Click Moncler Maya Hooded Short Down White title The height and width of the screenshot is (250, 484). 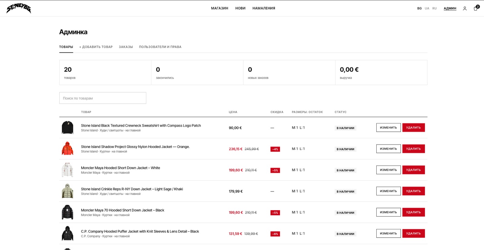120,168
